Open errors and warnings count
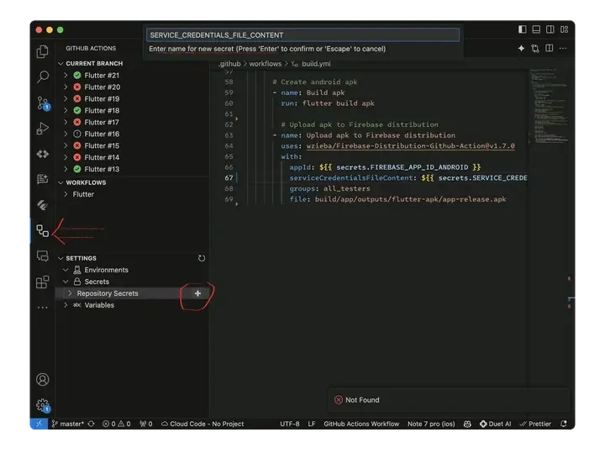 (x=117, y=424)
